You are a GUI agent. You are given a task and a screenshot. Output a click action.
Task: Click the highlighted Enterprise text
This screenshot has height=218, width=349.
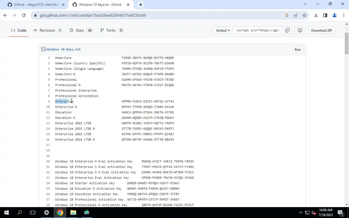point(62,101)
